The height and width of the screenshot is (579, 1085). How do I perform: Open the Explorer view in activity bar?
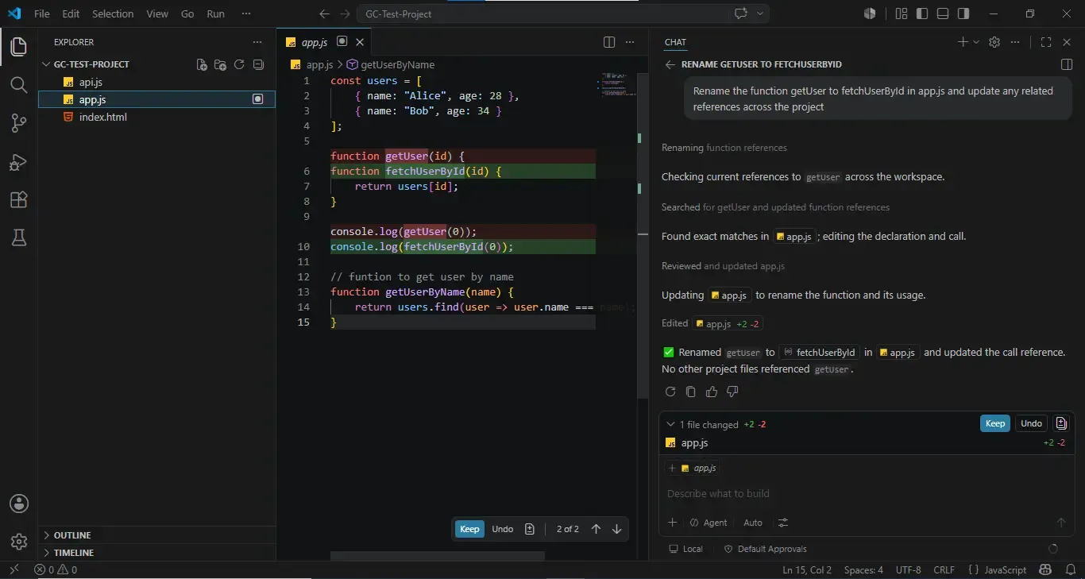point(19,46)
